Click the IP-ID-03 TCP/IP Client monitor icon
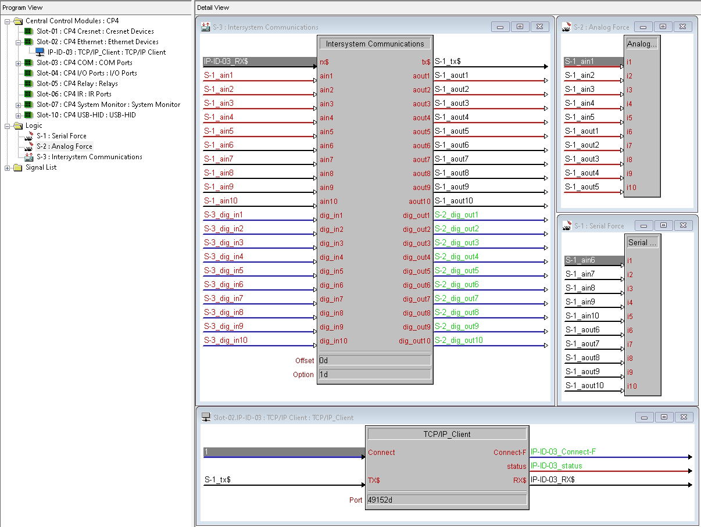Image resolution: width=701 pixels, height=527 pixels. [x=40, y=52]
